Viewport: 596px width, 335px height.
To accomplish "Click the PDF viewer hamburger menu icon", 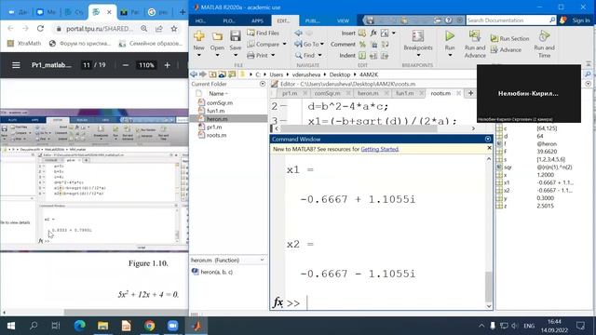I will click(16, 65).
